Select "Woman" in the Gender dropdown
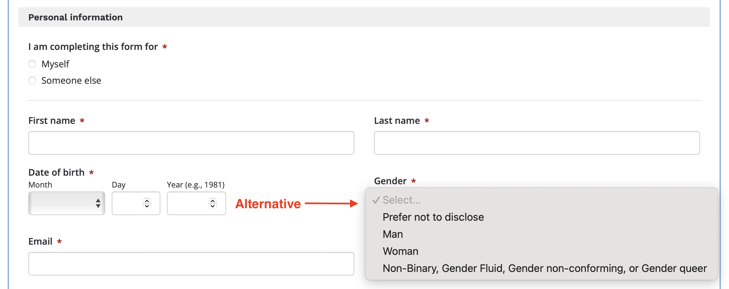Image resolution: width=729 pixels, height=289 pixels. (400, 251)
